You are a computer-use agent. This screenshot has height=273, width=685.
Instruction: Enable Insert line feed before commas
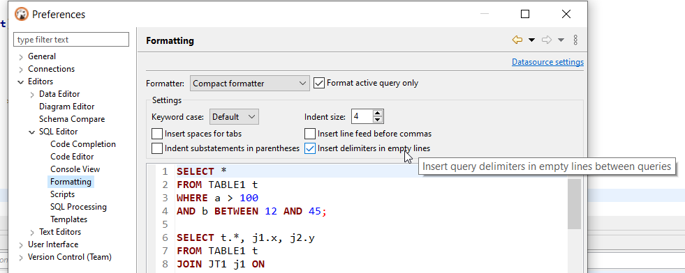[368, 134]
